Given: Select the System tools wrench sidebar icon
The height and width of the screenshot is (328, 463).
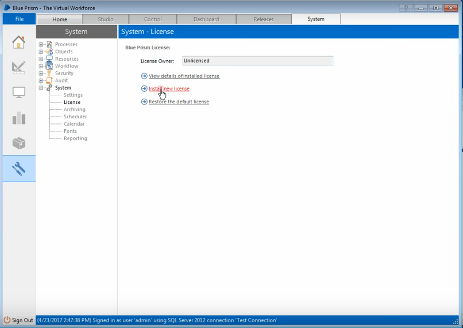Looking at the screenshot, I should coord(18,169).
